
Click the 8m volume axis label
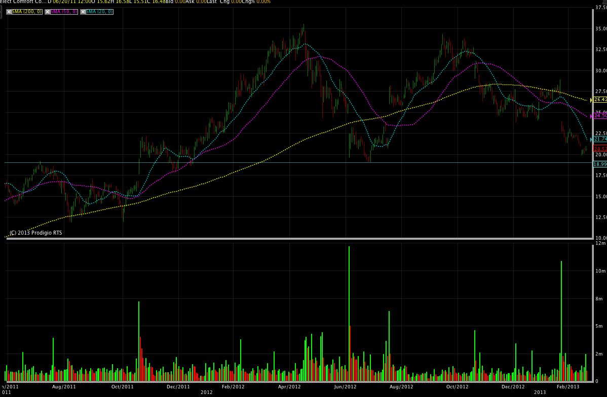(x=599, y=299)
